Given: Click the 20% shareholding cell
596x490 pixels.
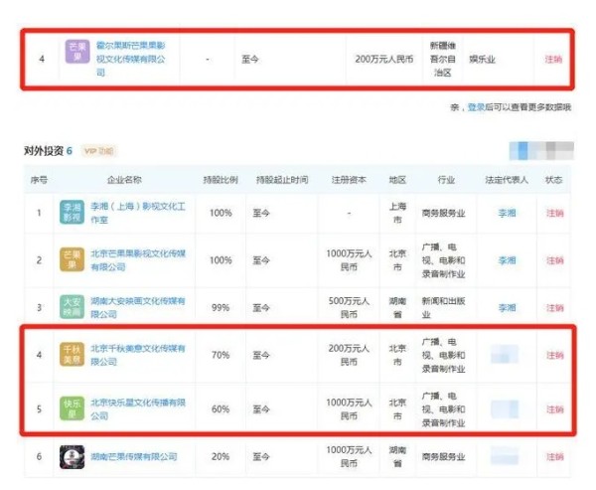Looking at the screenshot, I should 221,456.
